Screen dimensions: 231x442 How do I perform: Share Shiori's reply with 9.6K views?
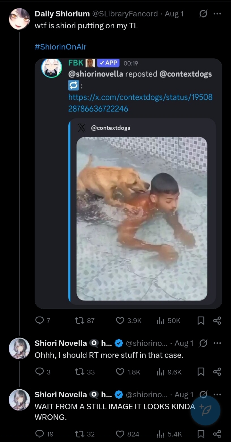pos(217,372)
